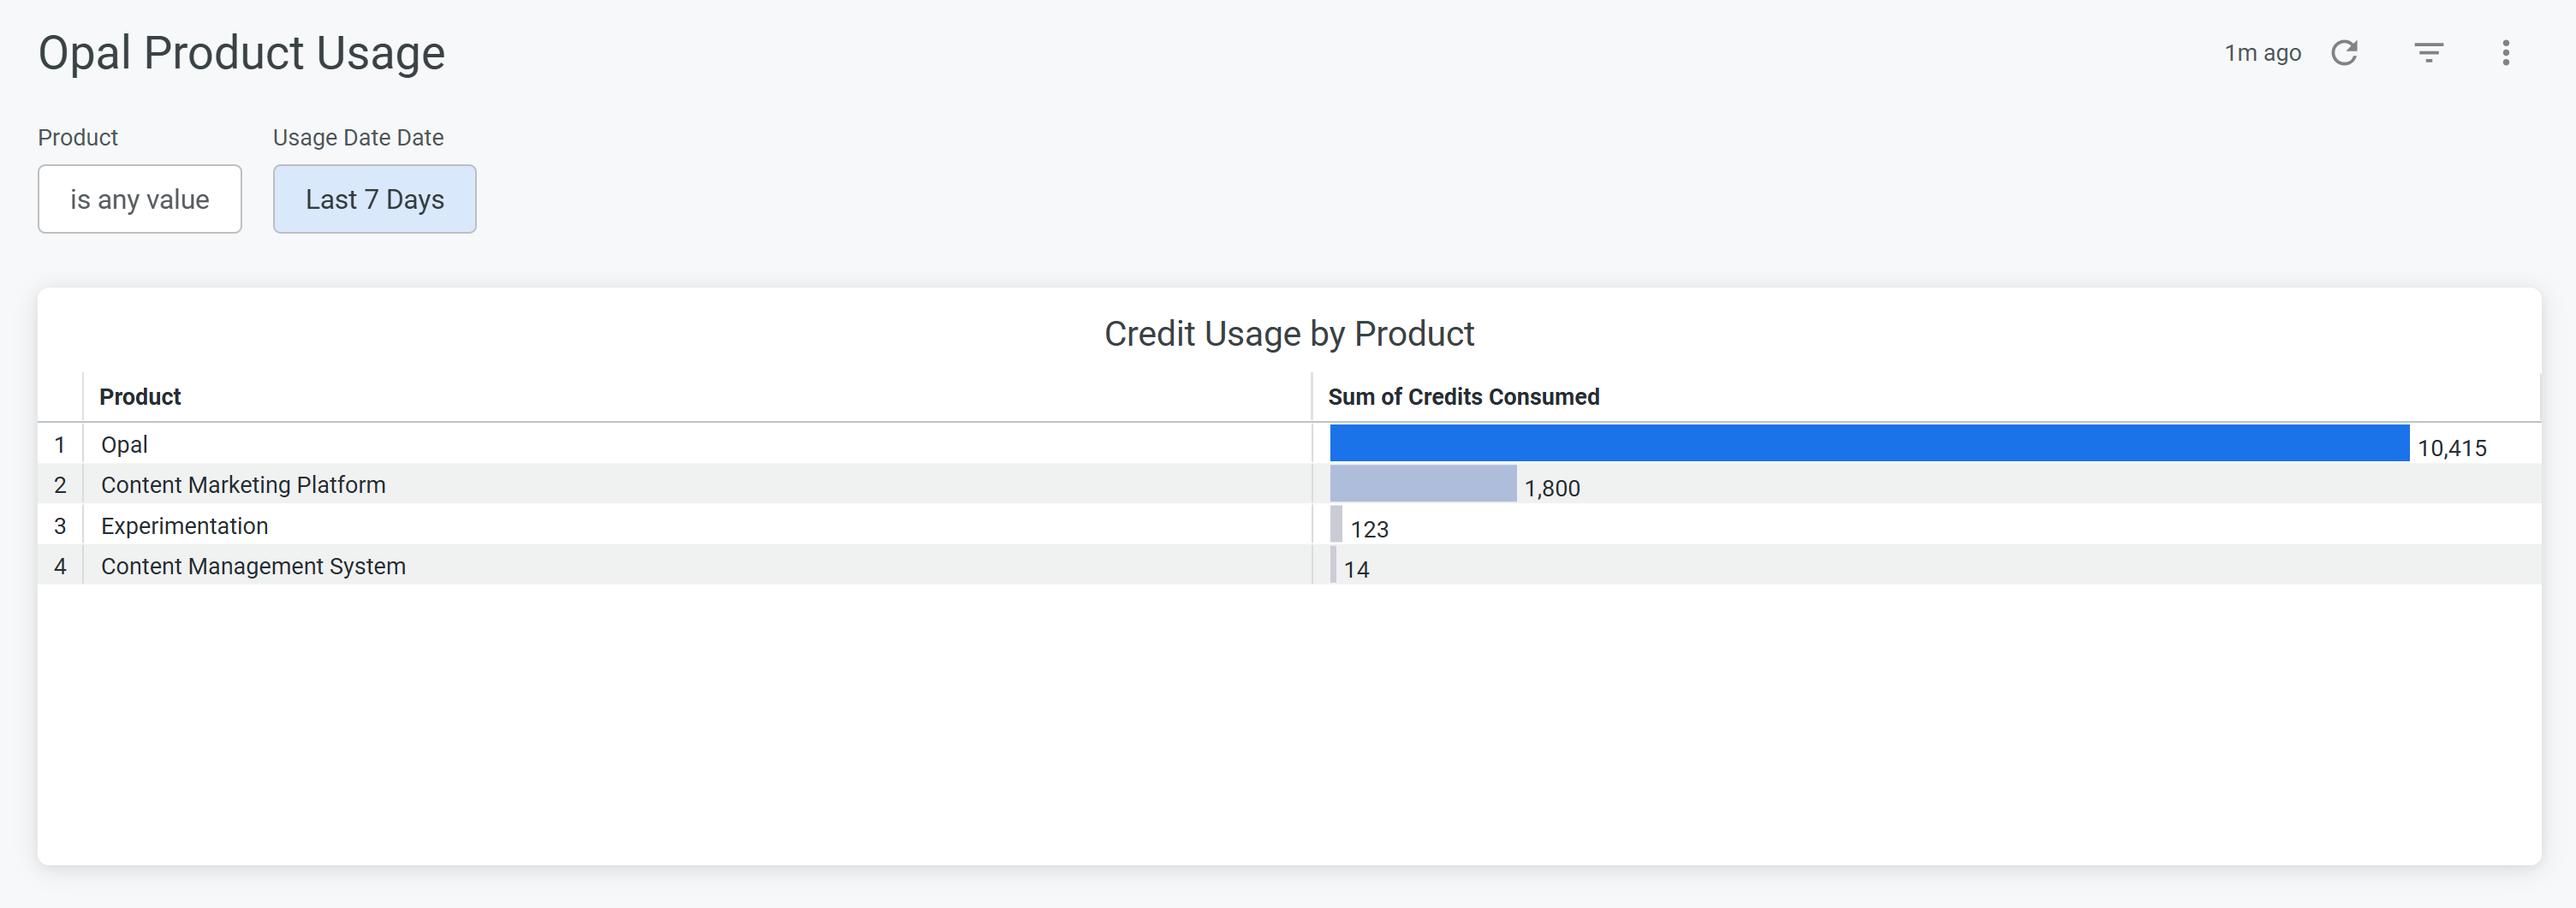Open the three-dot dashboard actions menu
This screenshot has width=2576, height=908.
[x=2506, y=52]
